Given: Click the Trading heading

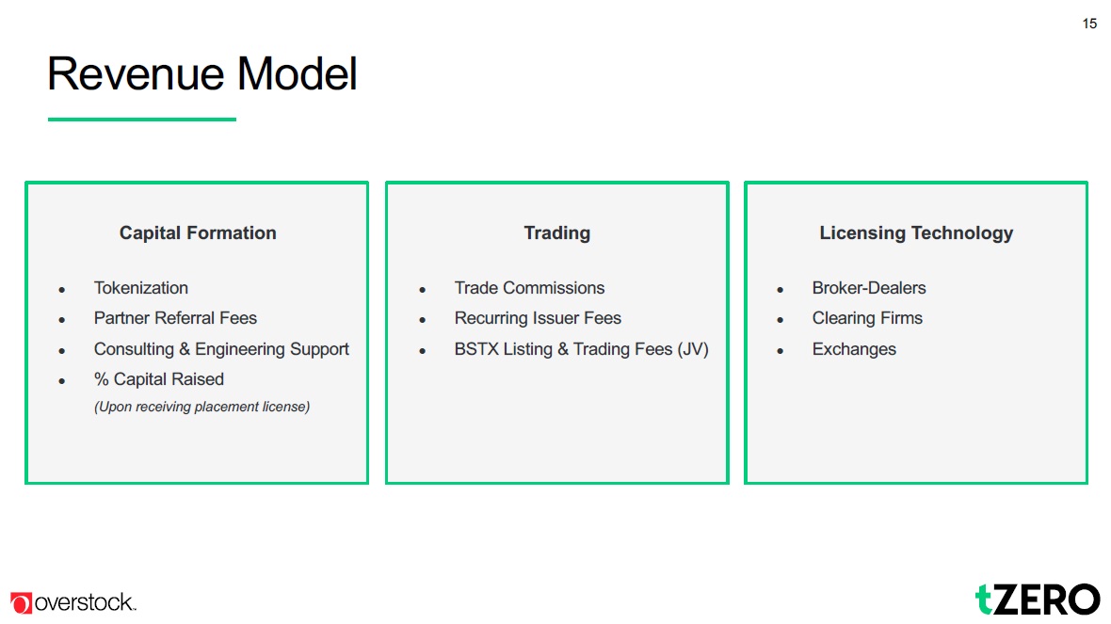Looking at the screenshot, I should click(x=556, y=233).
